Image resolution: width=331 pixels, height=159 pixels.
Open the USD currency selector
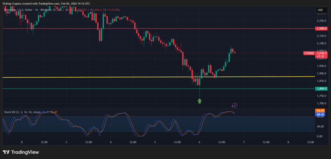[x=320, y=10]
